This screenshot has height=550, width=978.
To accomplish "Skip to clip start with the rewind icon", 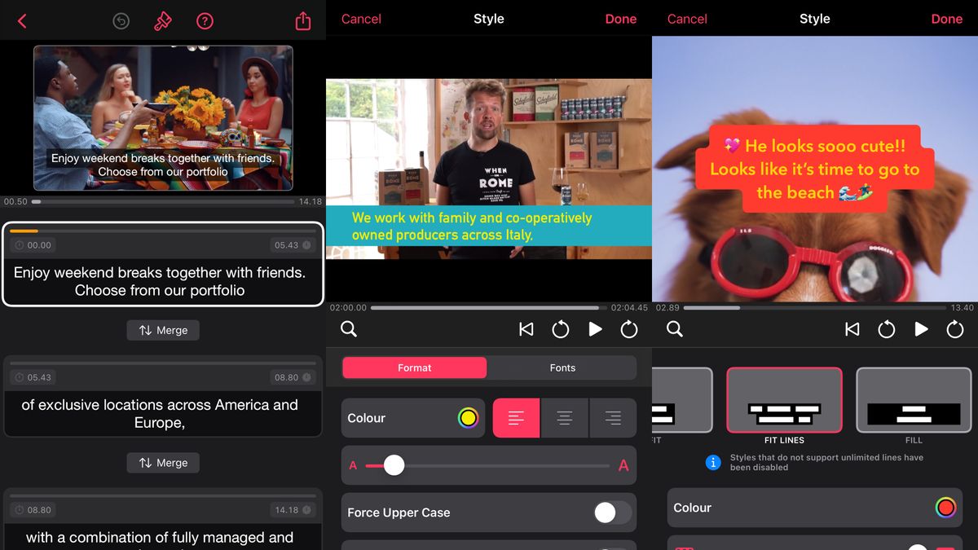I will [526, 329].
